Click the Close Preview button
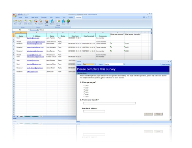This screenshot has width=192, height=148. [x=166, y=64]
